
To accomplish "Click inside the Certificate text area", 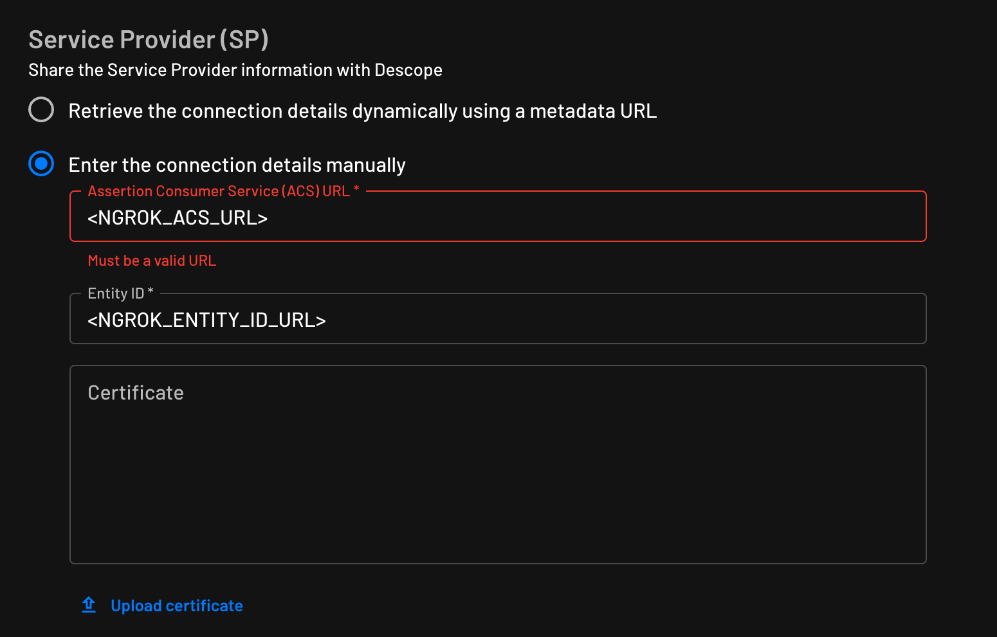I will [x=450, y=463].
